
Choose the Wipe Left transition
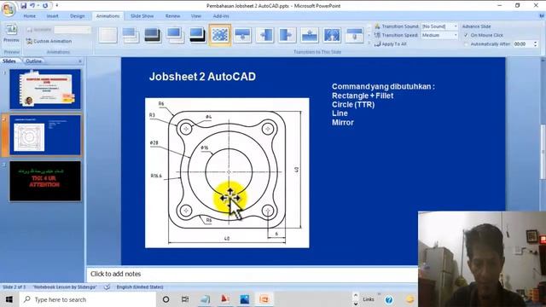264,35
